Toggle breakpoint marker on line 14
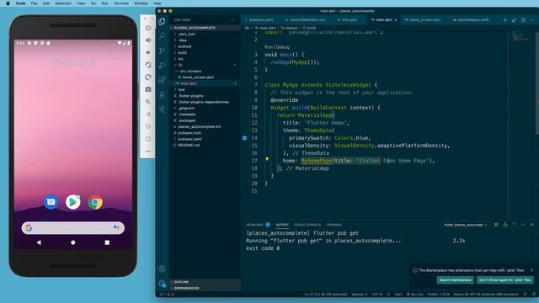This screenshot has height=303, width=539. tap(244, 138)
